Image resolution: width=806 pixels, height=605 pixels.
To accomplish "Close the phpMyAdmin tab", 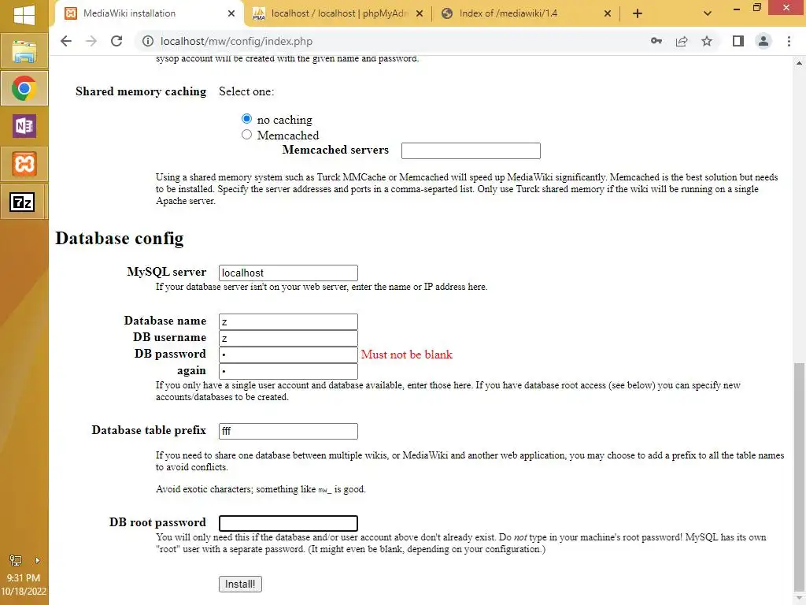I will tap(420, 13).
